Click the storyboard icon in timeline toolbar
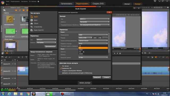 (2, 57)
